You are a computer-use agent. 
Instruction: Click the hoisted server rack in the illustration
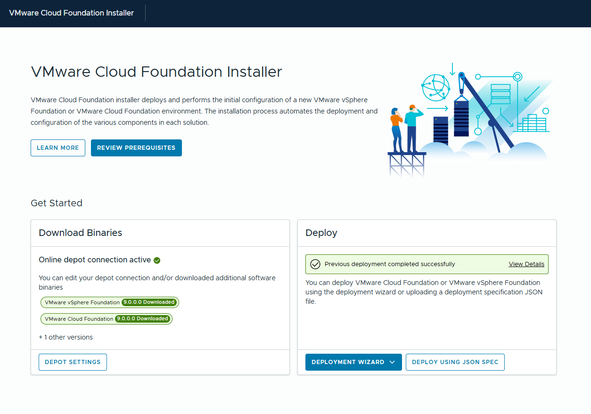pos(461,118)
